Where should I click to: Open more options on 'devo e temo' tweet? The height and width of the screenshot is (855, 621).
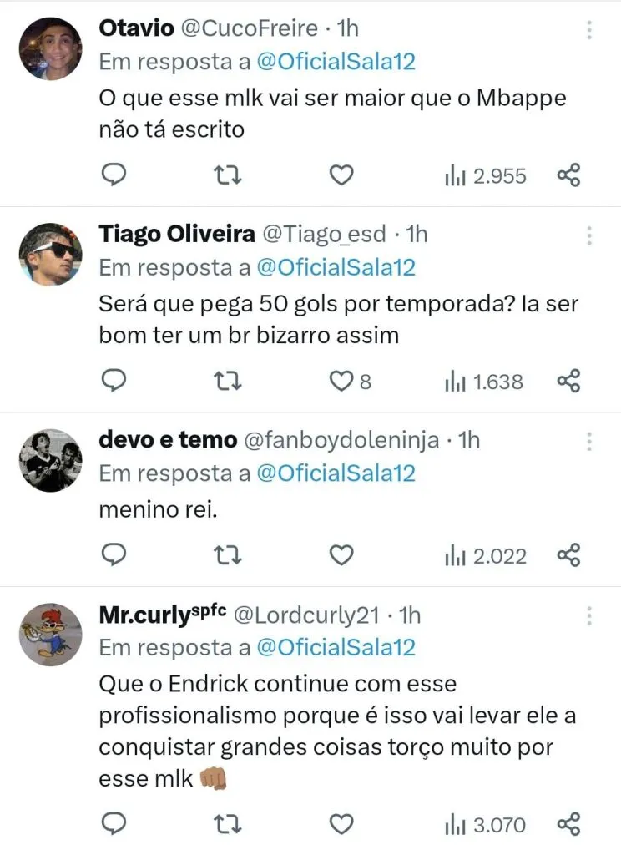(x=589, y=441)
